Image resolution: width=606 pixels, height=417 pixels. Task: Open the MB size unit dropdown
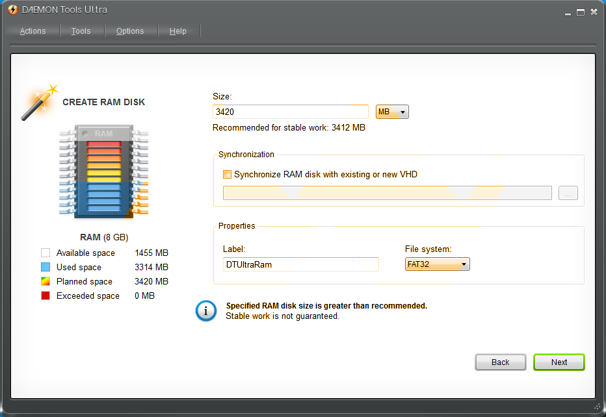click(x=392, y=111)
